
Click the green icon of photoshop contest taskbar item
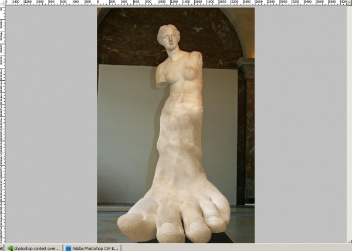(11, 248)
